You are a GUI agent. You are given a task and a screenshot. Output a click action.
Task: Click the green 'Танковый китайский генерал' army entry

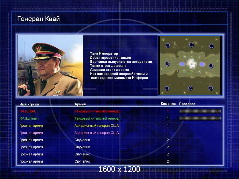tap(97, 118)
